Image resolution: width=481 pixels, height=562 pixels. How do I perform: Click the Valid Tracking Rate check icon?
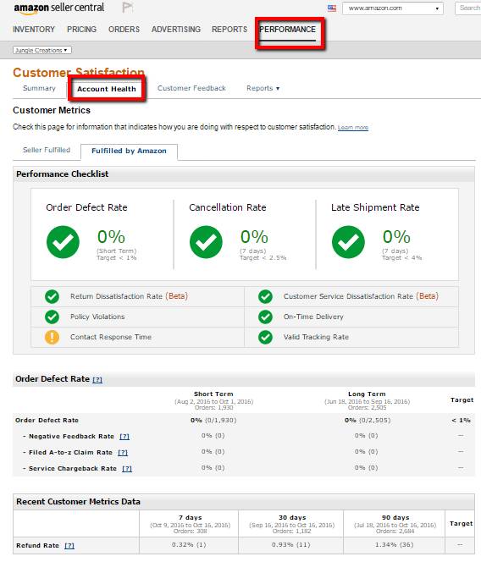[265, 337]
